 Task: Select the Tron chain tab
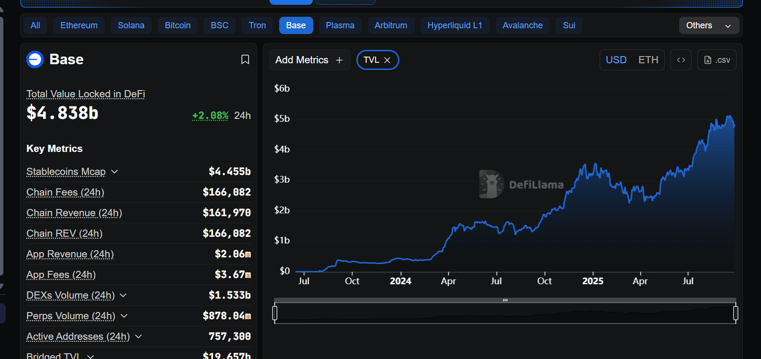[257, 25]
